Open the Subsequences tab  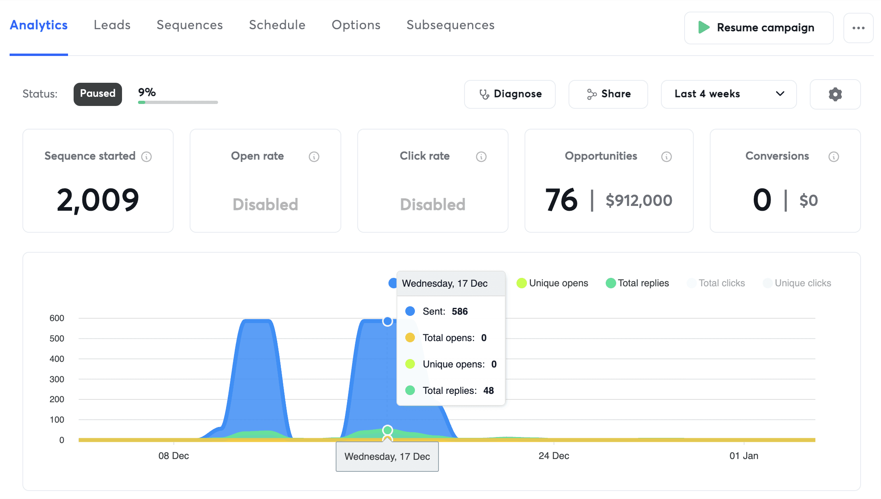click(x=450, y=25)
